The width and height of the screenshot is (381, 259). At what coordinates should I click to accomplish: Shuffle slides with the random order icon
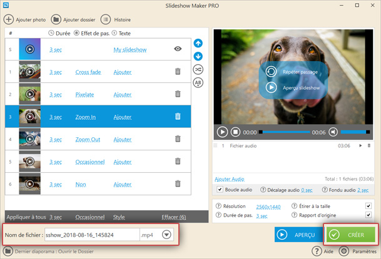pos(198,69)
